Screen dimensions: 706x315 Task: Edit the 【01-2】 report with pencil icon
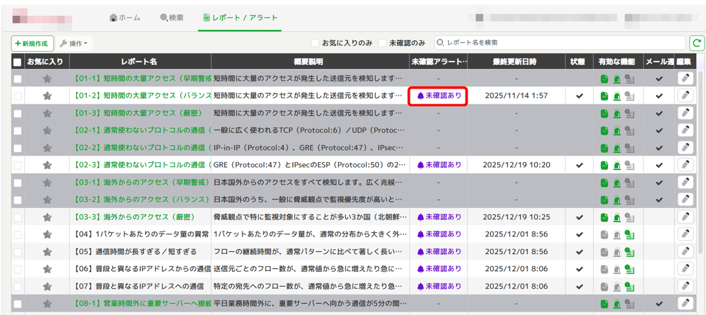coord(685,96)
